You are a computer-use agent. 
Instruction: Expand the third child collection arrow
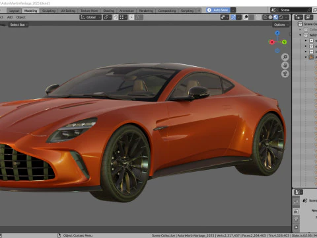306,52
